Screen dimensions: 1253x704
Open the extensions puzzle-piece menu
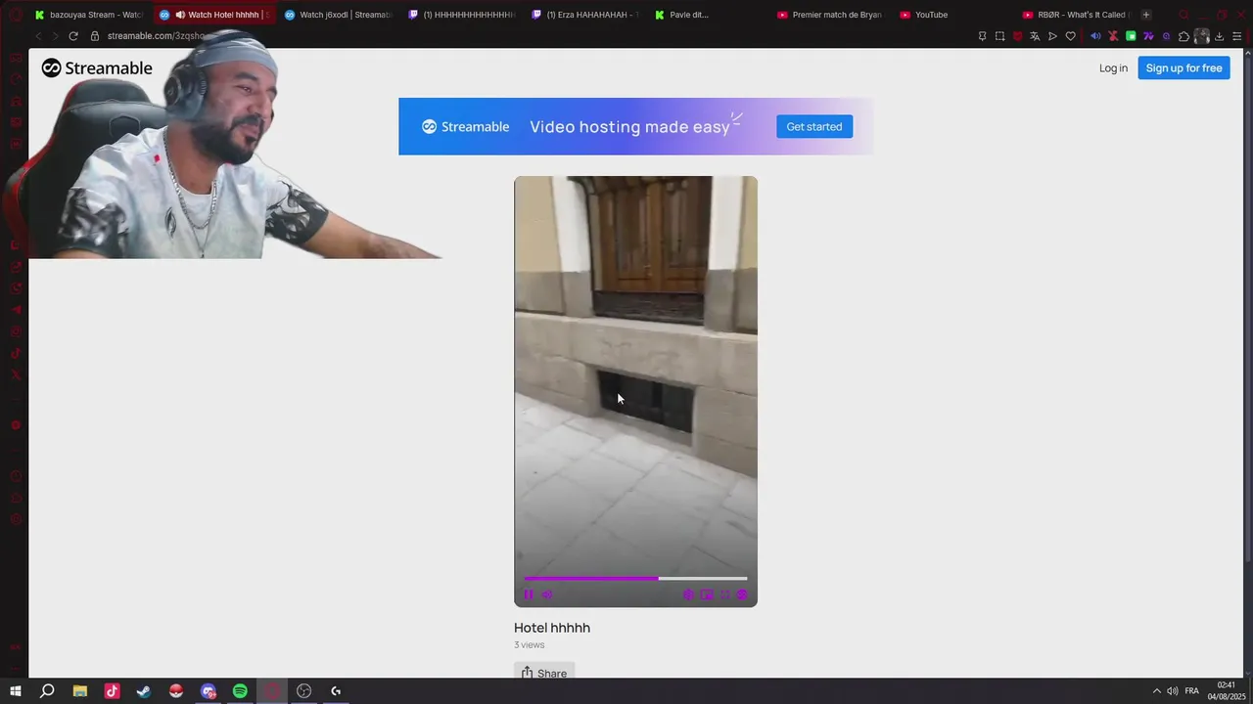(x=1183, y=36)
